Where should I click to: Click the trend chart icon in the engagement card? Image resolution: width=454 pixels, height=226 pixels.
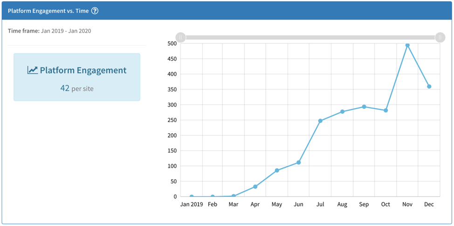(32, 70)
